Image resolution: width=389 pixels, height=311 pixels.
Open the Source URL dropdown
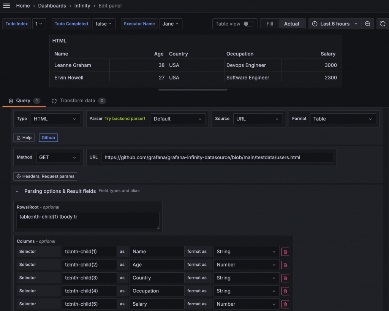(258, 119)
